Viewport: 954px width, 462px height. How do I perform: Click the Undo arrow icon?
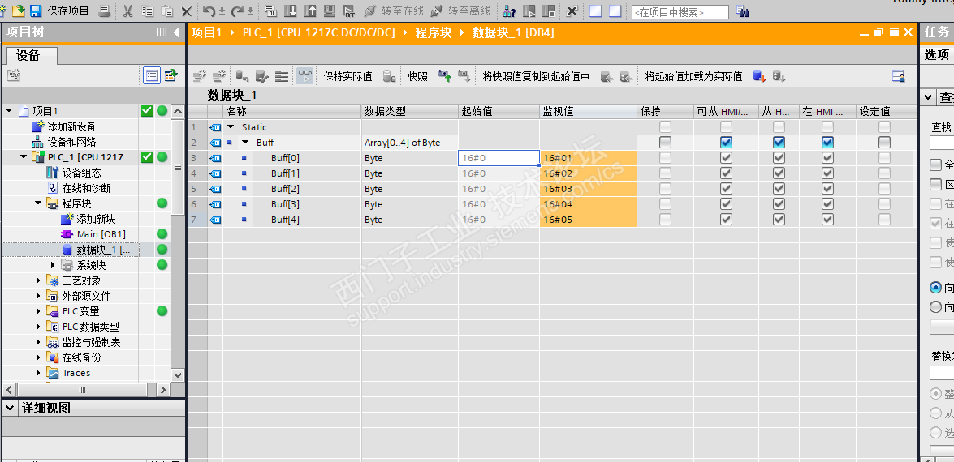pos(209,11)
